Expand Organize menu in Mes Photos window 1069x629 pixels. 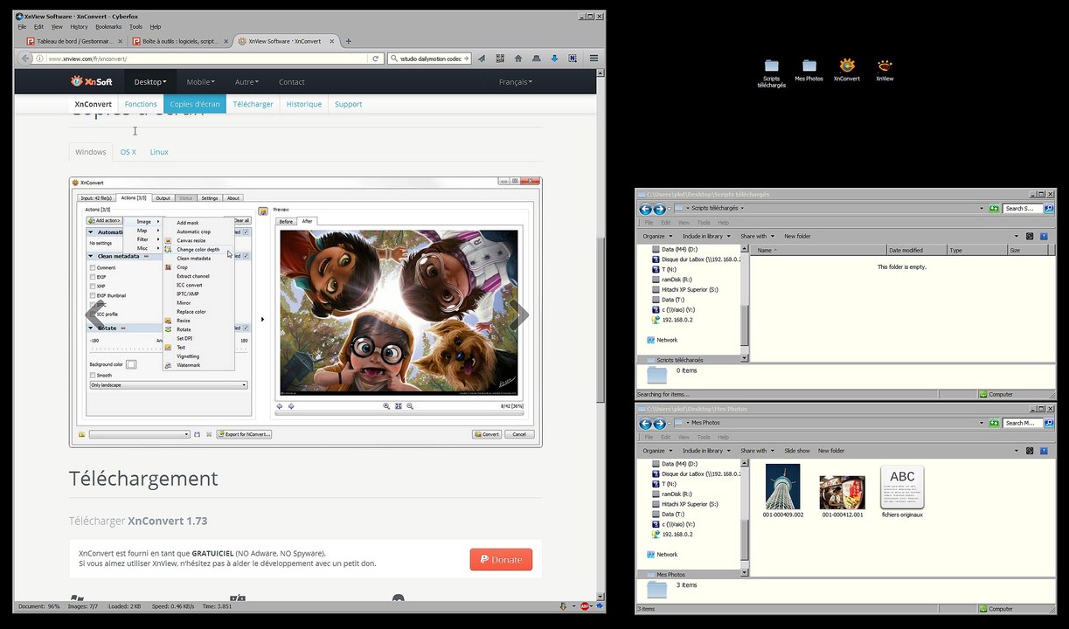click(657, 451)
